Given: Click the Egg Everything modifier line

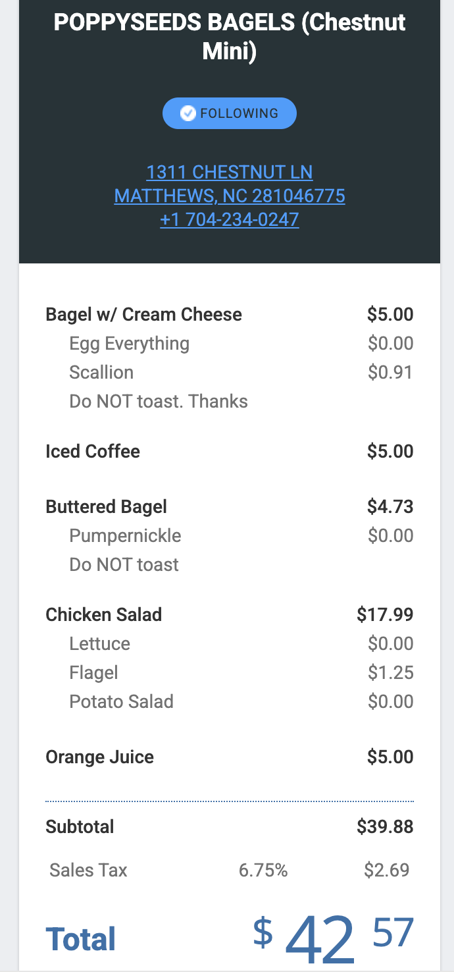Looking at the screenshot, I should [x=129, y=343].
